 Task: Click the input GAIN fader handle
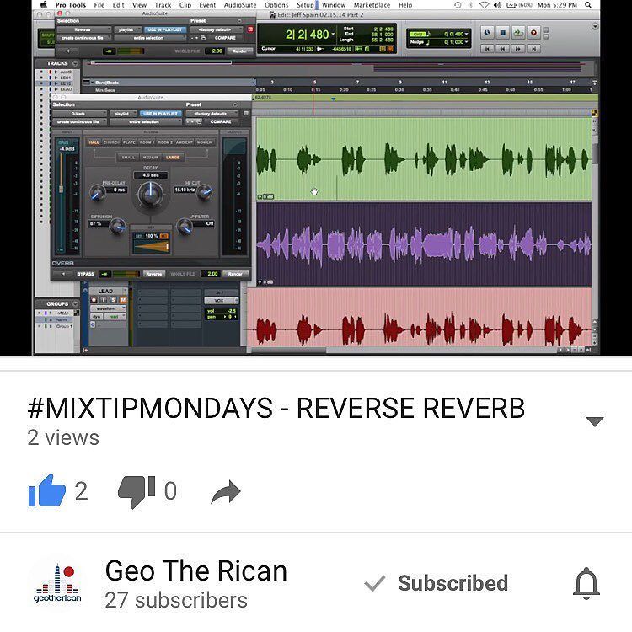62,189
